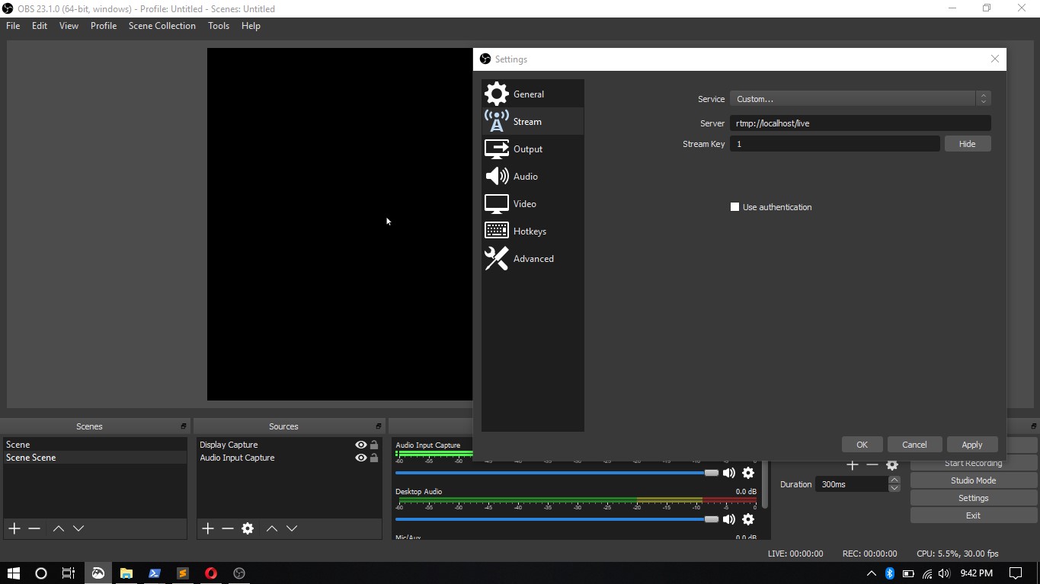This screenshot has height=584, width=1040.
Task: Apply the stream settings
Action: (971, 445)
